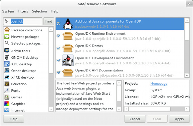Click the Duke mascot icon for icedtea-web
This screenshot has height=126, width=193.
point(68,24)
